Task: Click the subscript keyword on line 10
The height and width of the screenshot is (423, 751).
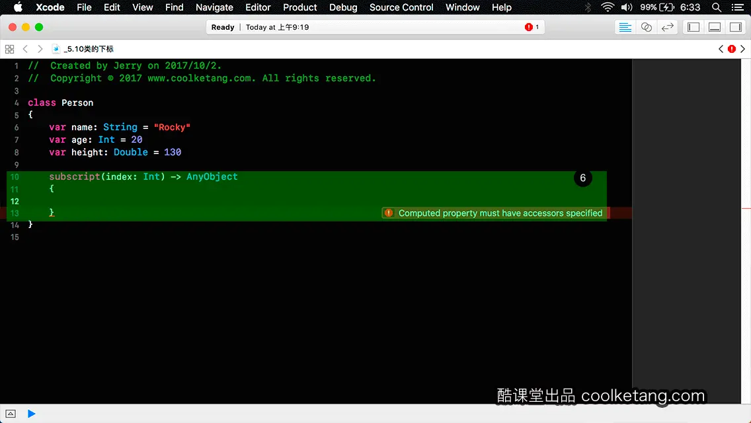Action: click(x=75, y=176)
